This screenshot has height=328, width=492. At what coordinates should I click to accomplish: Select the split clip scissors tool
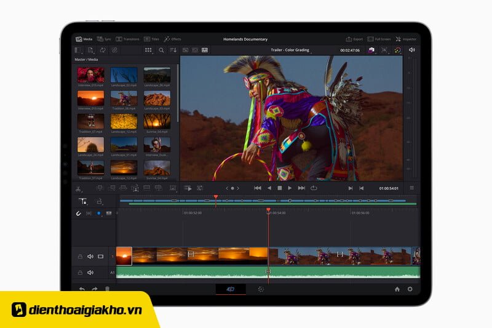pyautogui.click(x=79, y=188)
